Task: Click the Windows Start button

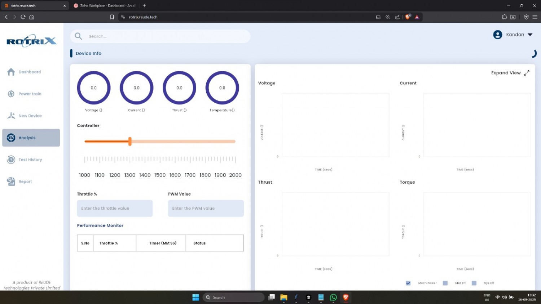Action: point(196,298)
